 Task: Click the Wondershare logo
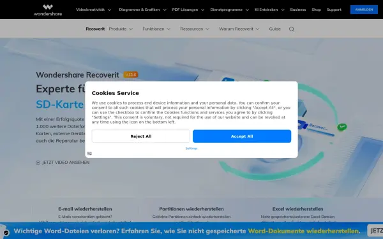(48, 10)
